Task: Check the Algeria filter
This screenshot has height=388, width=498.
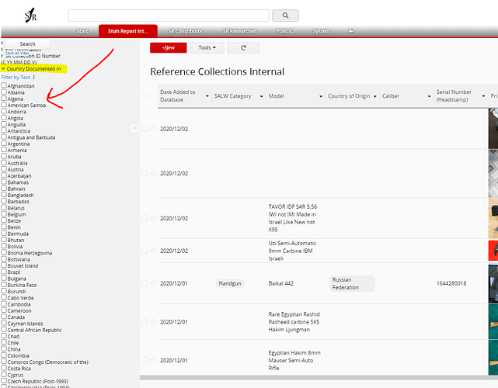Action: point(4,99)
